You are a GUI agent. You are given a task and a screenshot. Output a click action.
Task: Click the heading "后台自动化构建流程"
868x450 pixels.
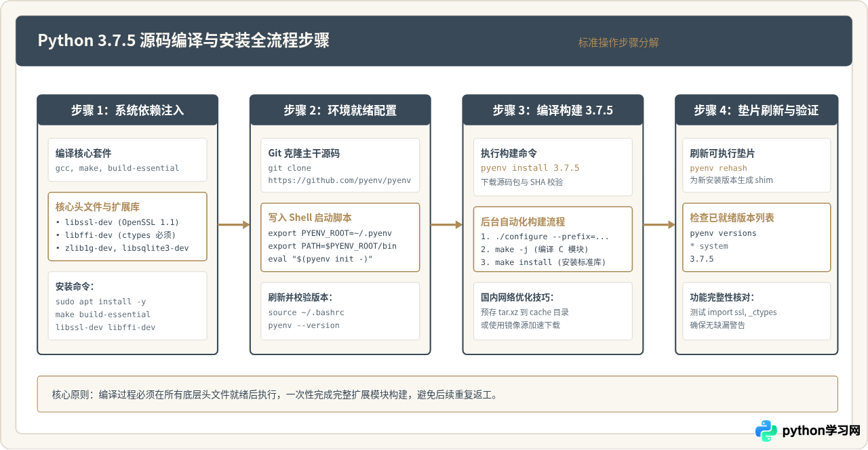coord(523,222)
